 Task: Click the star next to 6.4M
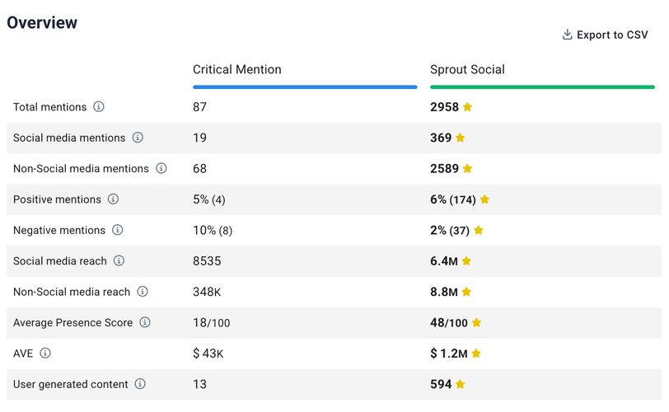coord(466,260)
